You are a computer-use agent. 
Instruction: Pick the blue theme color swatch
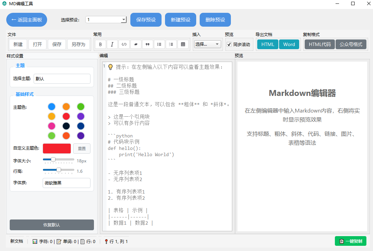click(52, 107)
